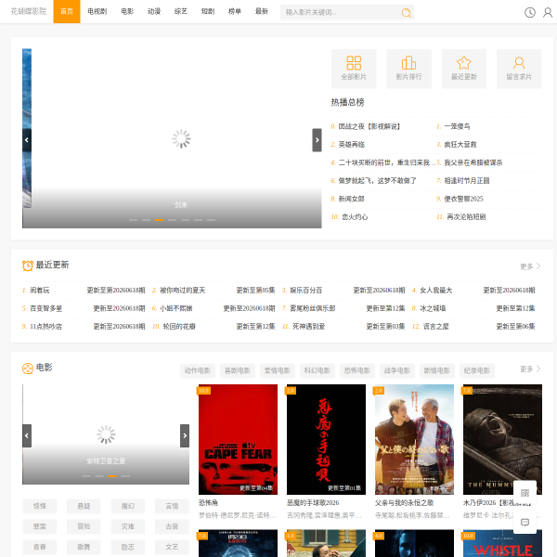557x557 pixels.
Task: Click the 惊悚 genre button
Action: (x=39, y=506)
